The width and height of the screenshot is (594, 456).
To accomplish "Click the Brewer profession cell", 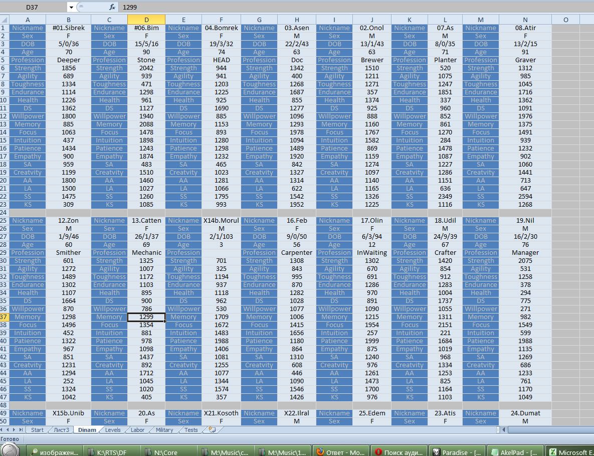I will 372,60.
